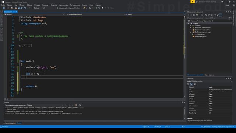Switch to the Список ошибок tab

coord(10,123)
